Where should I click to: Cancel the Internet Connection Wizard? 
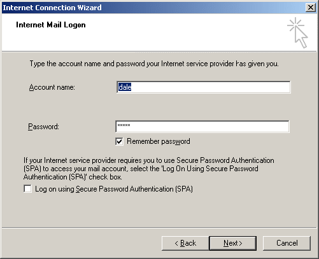tap(287, 243)
